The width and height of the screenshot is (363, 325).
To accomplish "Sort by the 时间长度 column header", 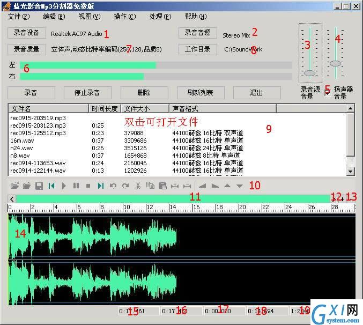I will point(105,108).
